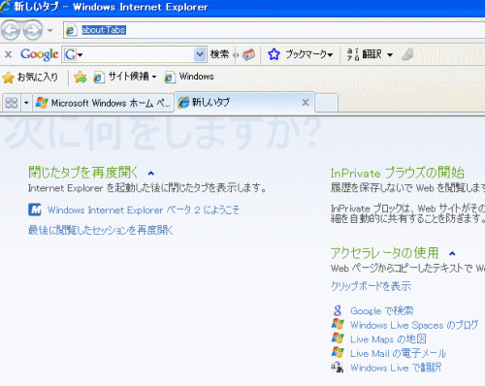Click アクセラレータの使用 heading

point(384,253)
